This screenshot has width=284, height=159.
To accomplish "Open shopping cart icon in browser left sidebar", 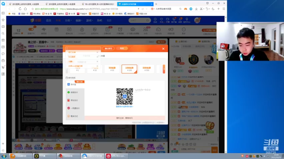I will click(3, 67).
